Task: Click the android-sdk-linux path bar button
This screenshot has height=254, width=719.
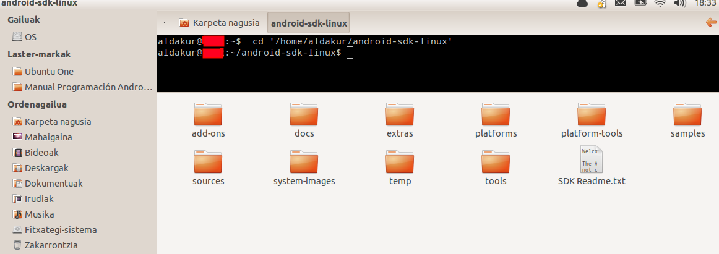Action: [309, 23]
